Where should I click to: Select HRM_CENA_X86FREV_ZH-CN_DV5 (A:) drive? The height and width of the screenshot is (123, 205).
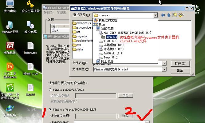pos(125,33)
